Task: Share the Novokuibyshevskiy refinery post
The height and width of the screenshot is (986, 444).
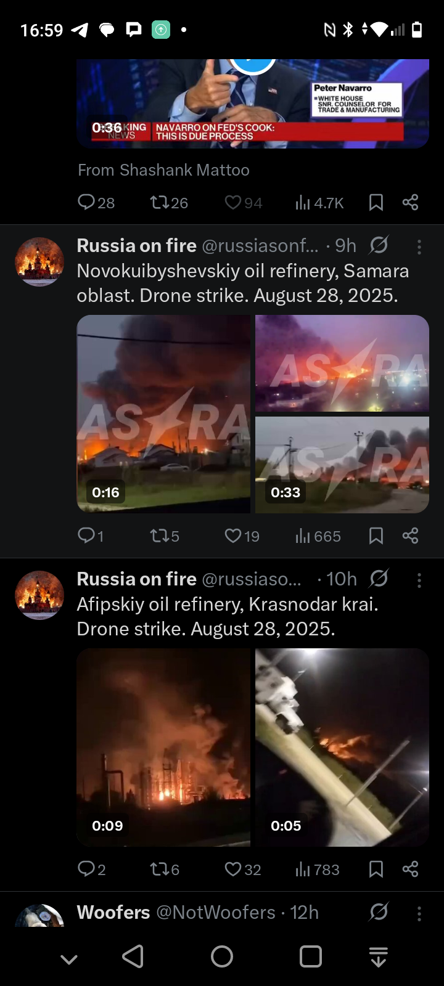Action: pos(410,536)
